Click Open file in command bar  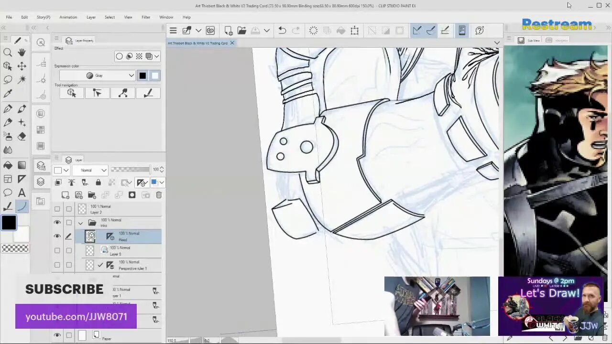[241, 31]
